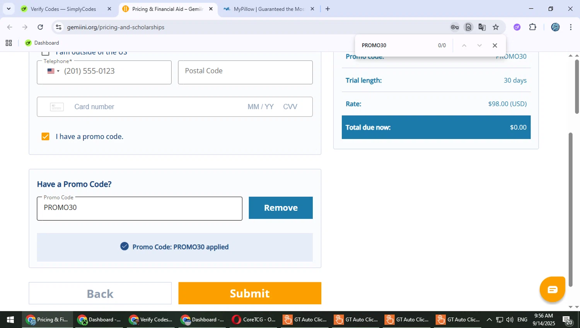Click the scrollbar down arrow
580x328 pixels.
coord(571,307)
